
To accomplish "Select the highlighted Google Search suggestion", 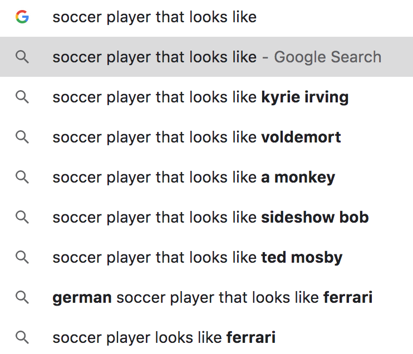I will [206, 57].
